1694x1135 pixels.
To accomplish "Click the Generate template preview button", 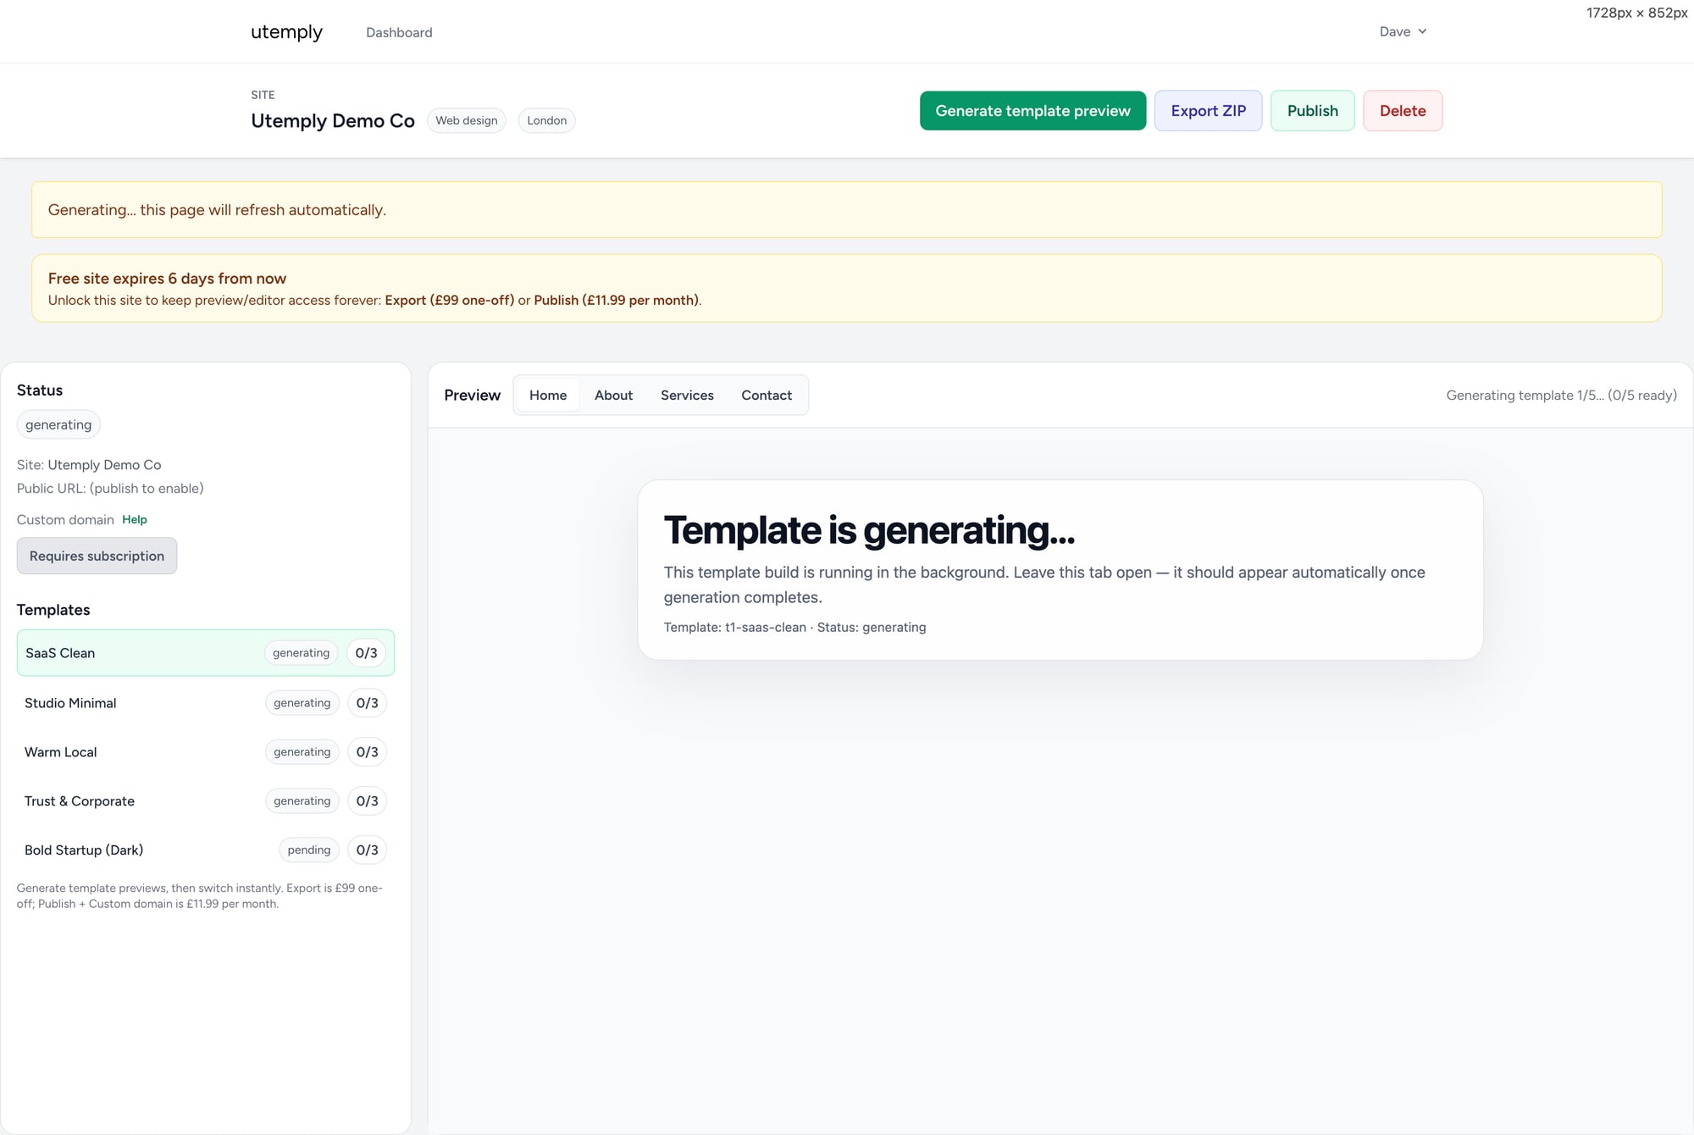I will point(1032,110).
